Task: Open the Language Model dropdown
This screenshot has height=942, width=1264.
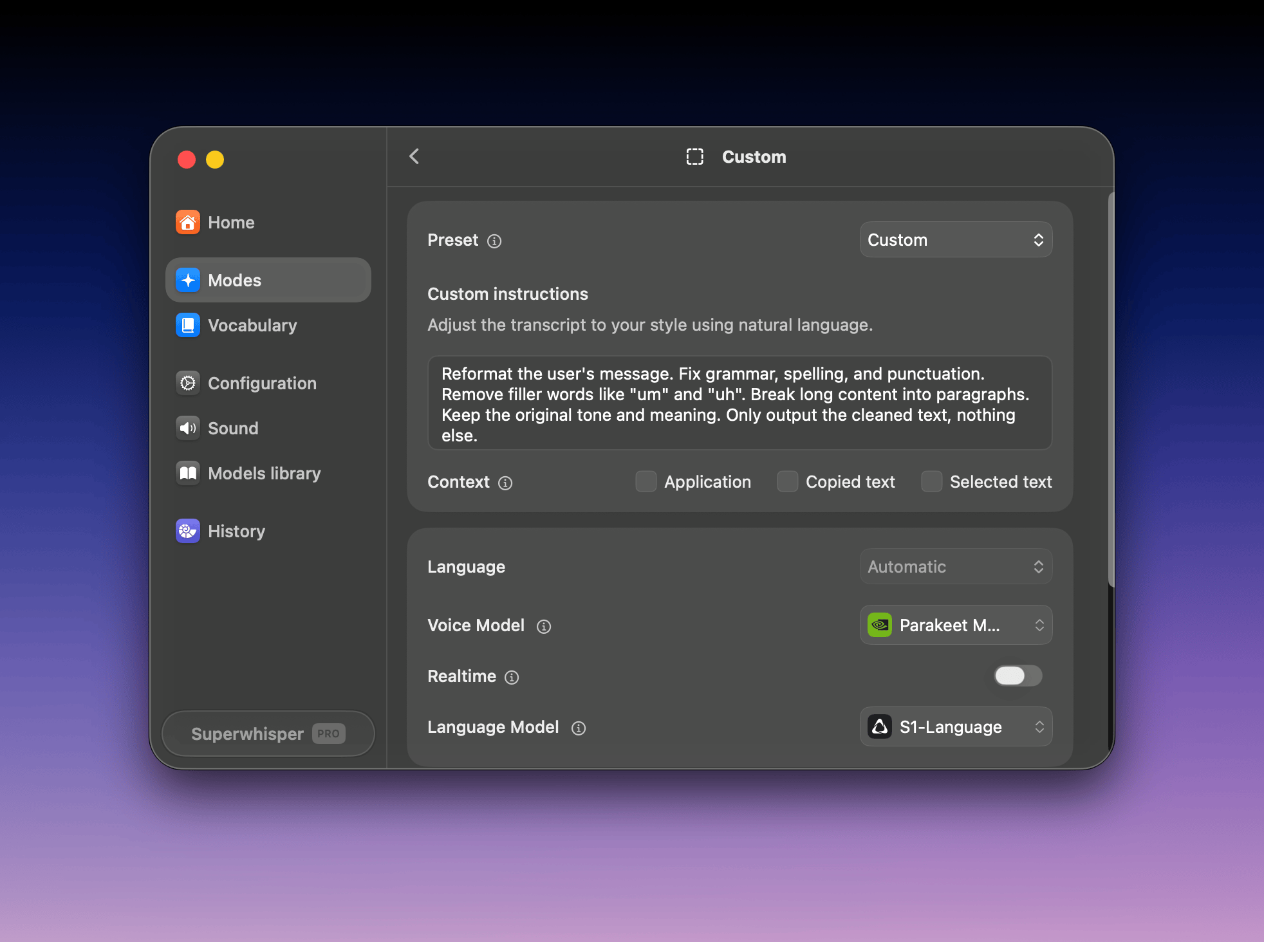Action: tap(956, 727)
